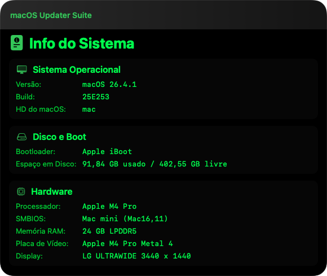Click the Memória RAM label
The width and height of the screenshot is (327, 276).
(x=41, y=231)
